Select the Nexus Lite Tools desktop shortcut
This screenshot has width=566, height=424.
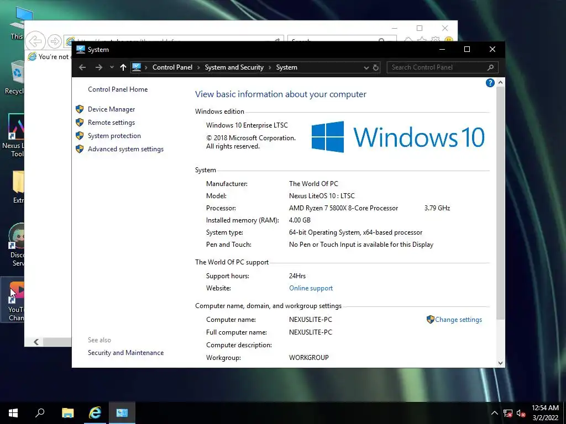(x=14, y=136)
